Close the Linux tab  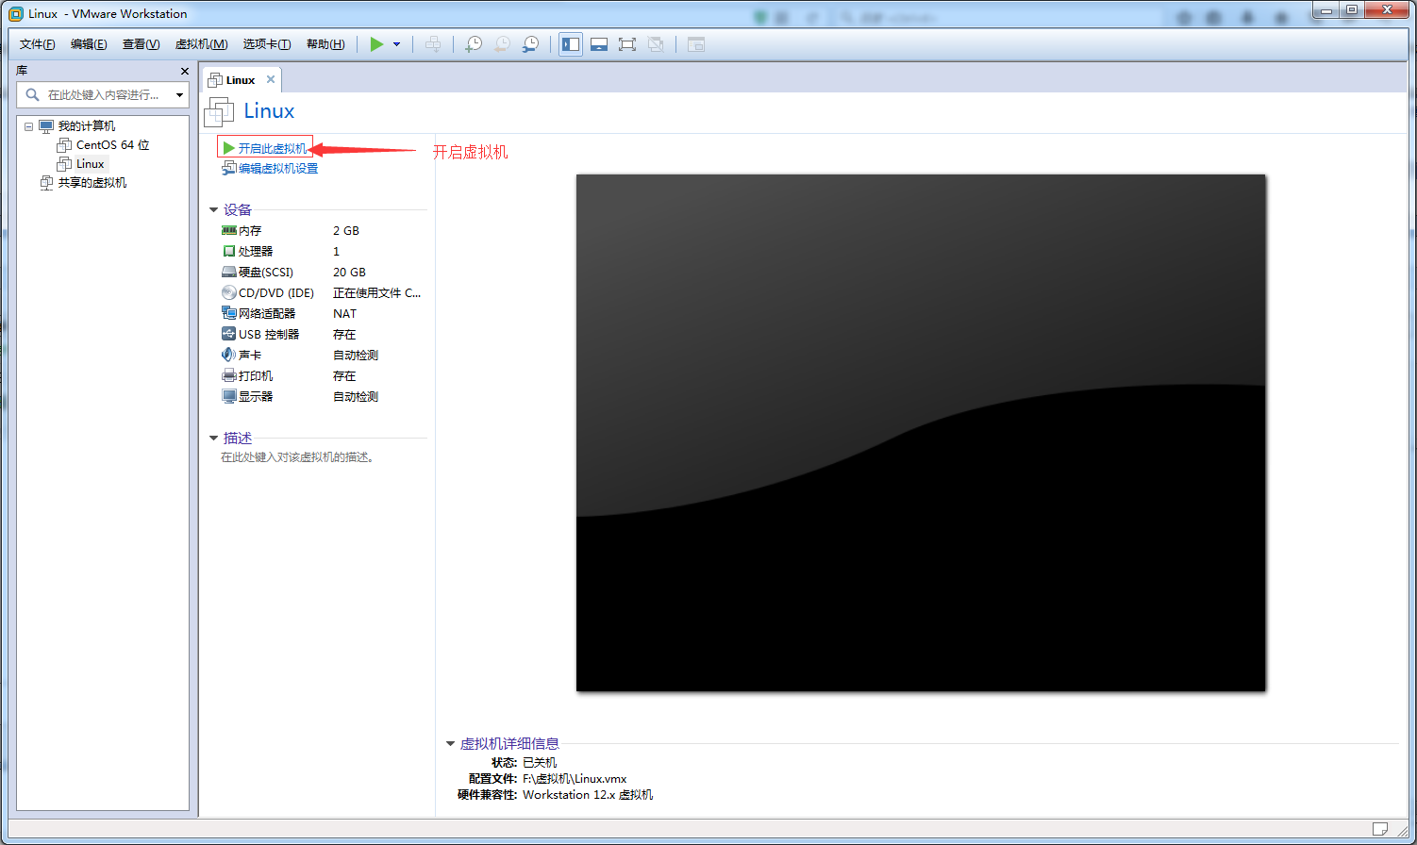(271, 79)
